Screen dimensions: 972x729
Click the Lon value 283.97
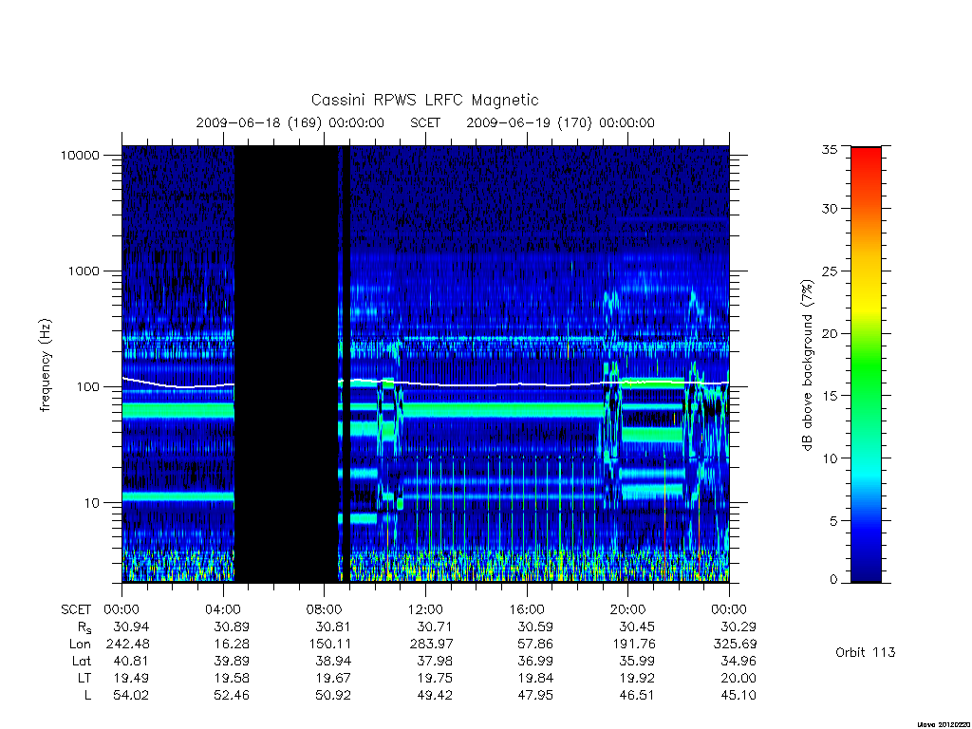(432, 645)
